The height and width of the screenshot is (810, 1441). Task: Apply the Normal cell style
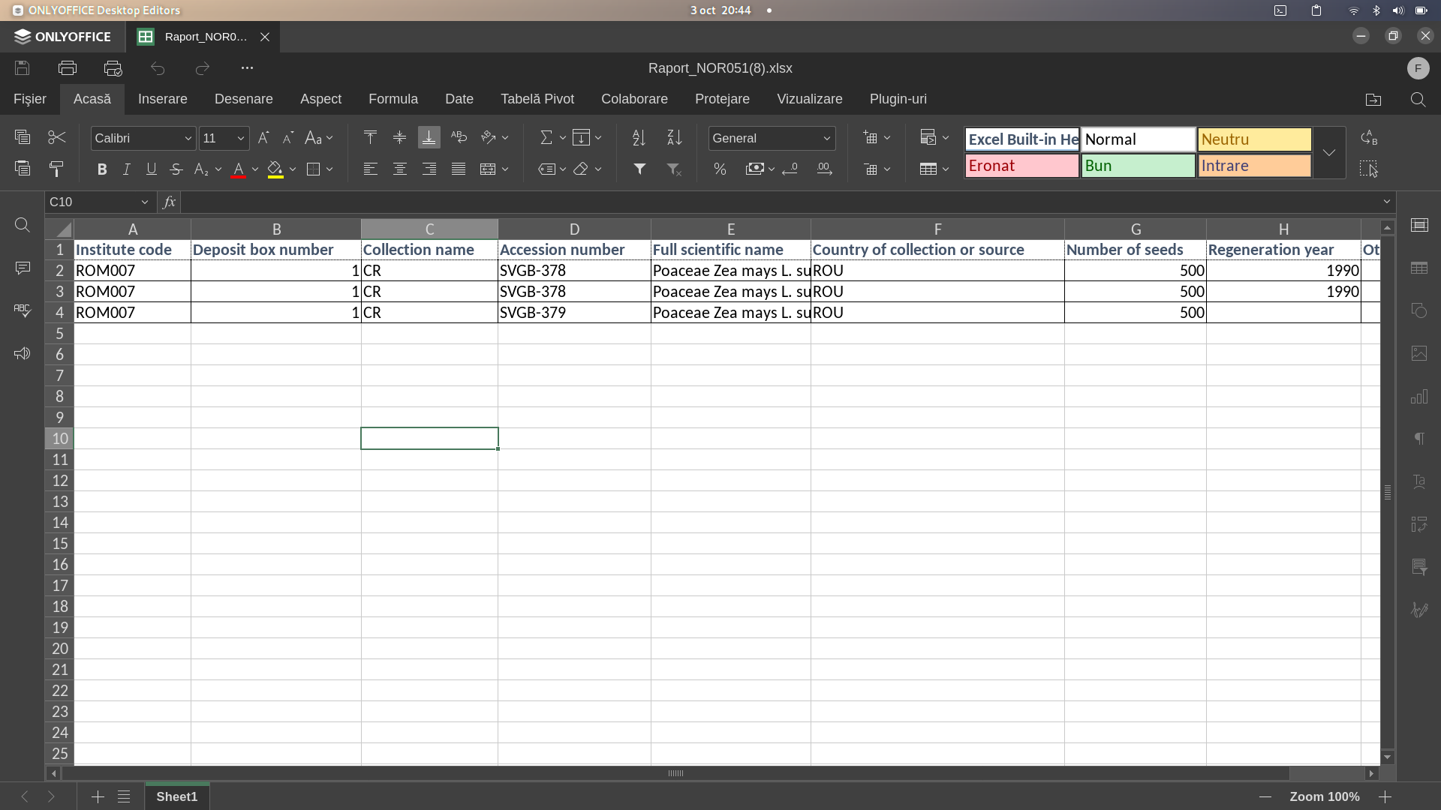pos(1138,139)
